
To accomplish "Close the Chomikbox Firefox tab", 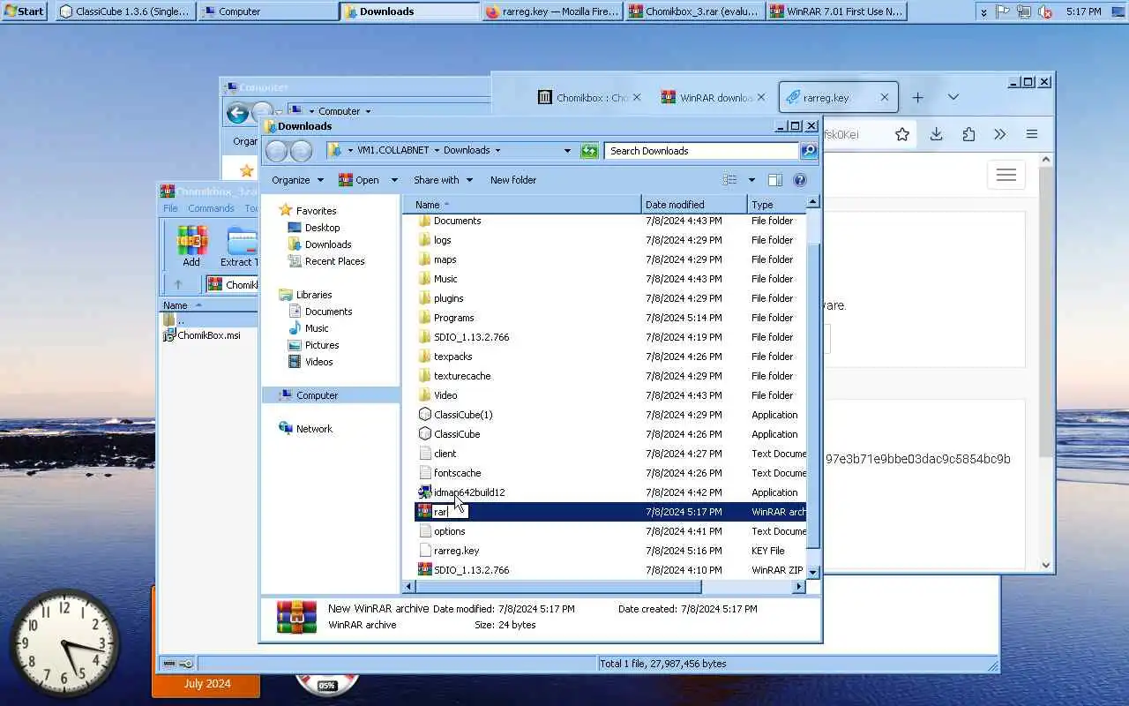I will click(x=637, y=97).
